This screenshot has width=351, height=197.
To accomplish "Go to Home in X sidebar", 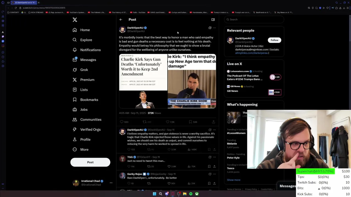I will coord(81,30).
